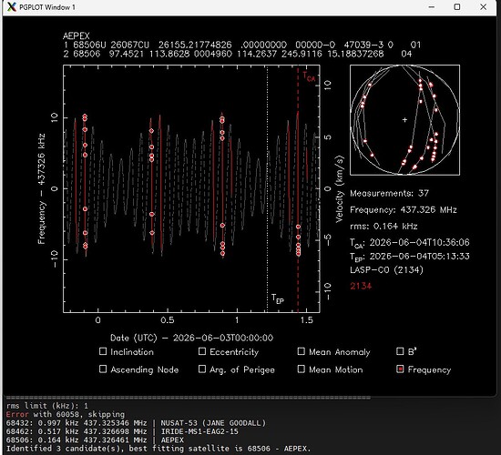
Task: Close the PGPLOT Window 1
Action: click(x=483, y=6)
